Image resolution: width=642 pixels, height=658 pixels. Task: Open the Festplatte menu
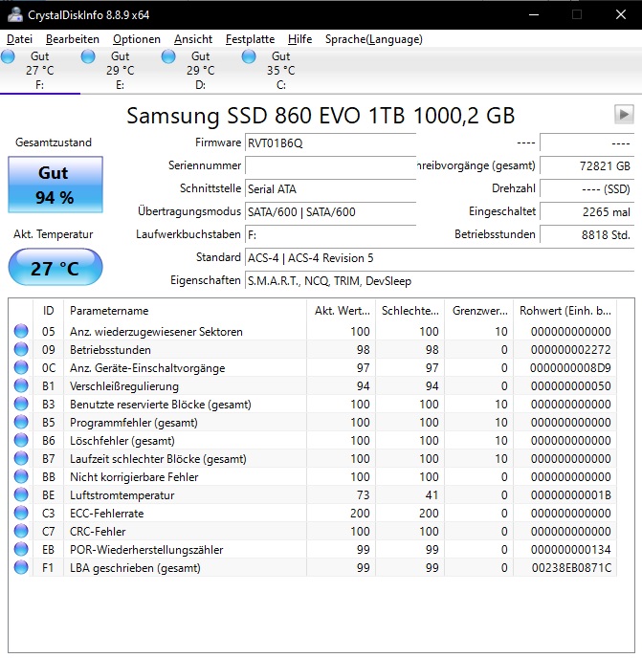pos(250,39)
